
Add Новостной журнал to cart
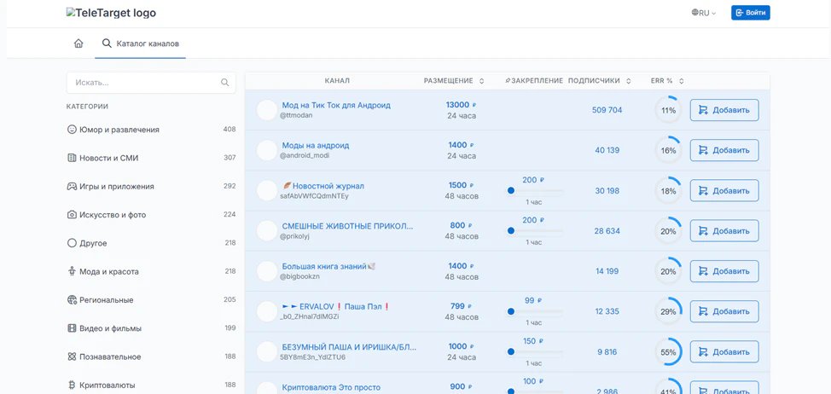click(724, 191)
